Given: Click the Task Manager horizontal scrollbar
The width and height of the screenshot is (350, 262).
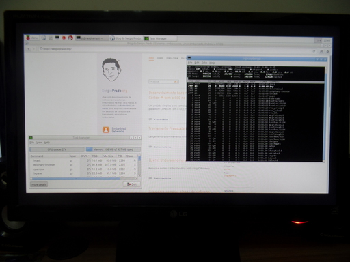Looking at the screenshot, I should [x=83, y=179].
